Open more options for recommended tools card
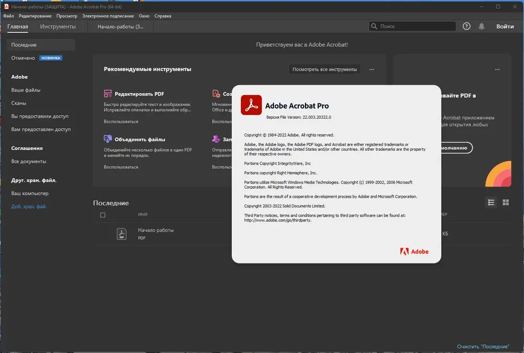Viewport: 524px width, 353px height. 372,70
